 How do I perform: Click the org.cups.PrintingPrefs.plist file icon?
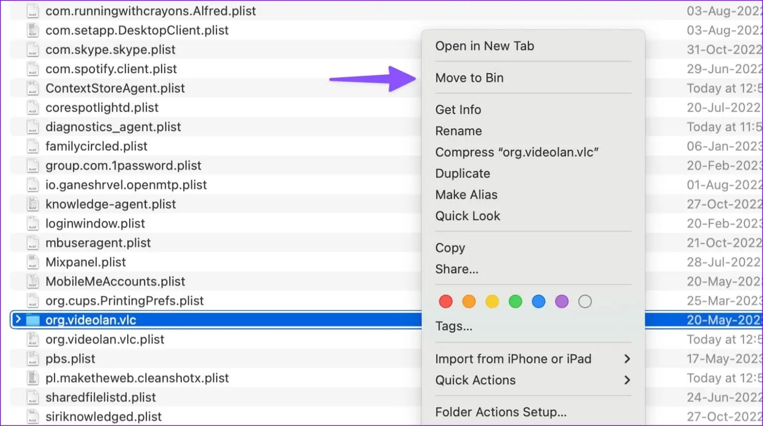[x=33, y=301]
